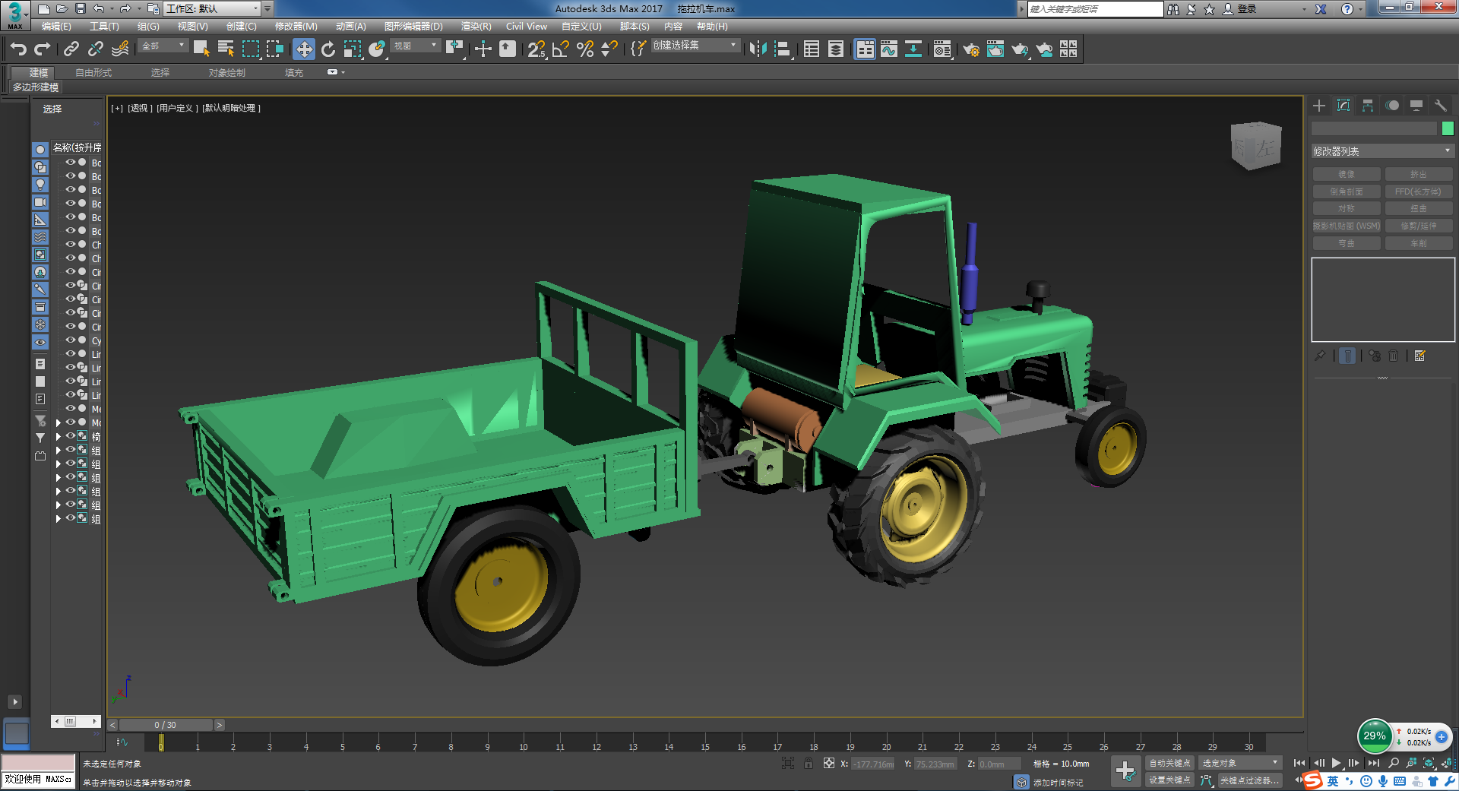Choose the Rectangular Selection Region tool
This screenshot has width=1459, height=791.
251,49
